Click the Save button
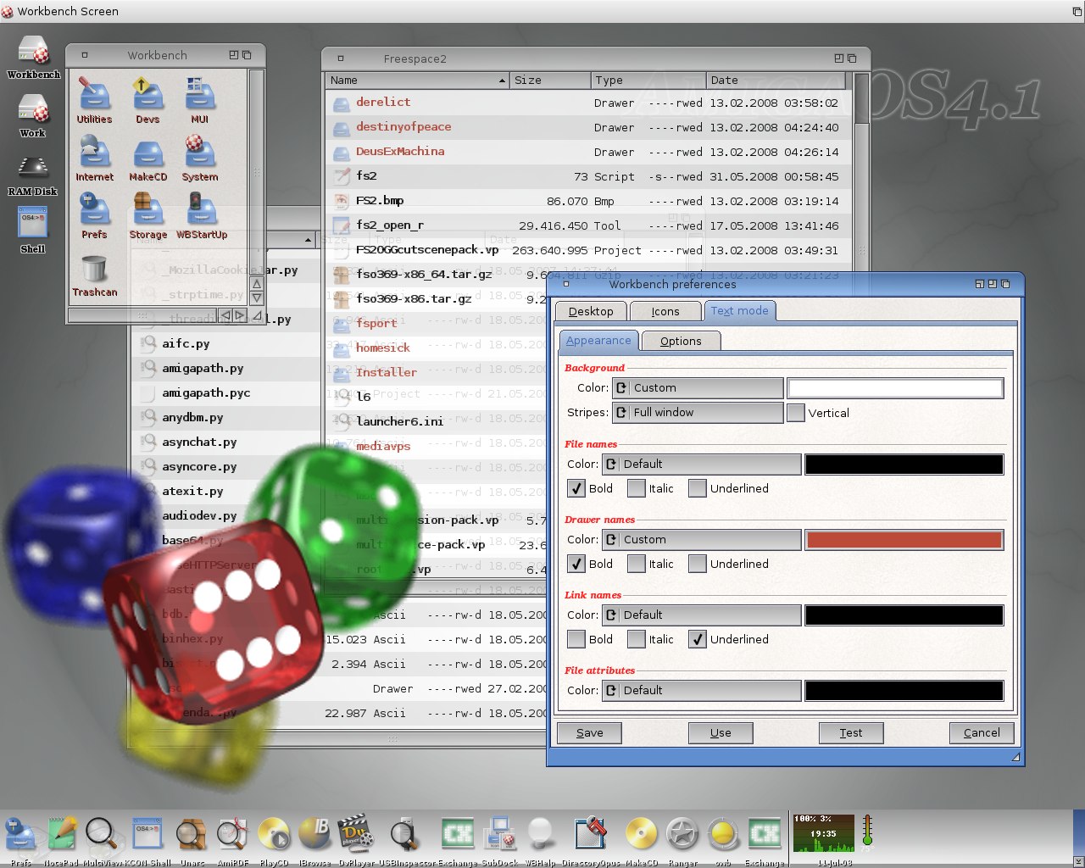The height and width of the screenshot is (868, 1085). pos(589,733)
